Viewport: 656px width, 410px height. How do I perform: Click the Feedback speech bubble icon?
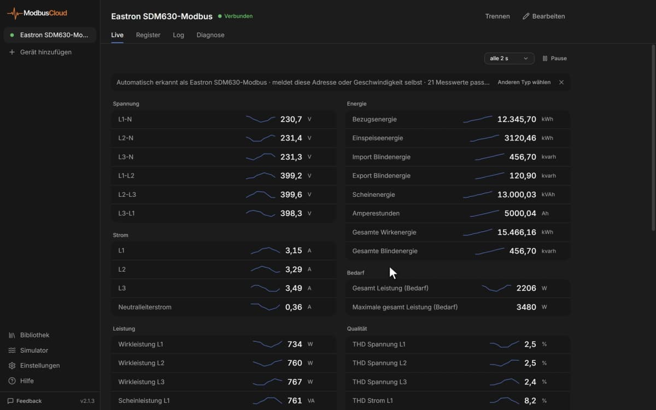coord(10,401)
